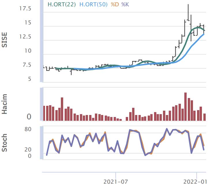The width and height of the screenshot is (210, 188).
Task: Click the 80 Stoch axis label
Action: (x=28, y=129)
